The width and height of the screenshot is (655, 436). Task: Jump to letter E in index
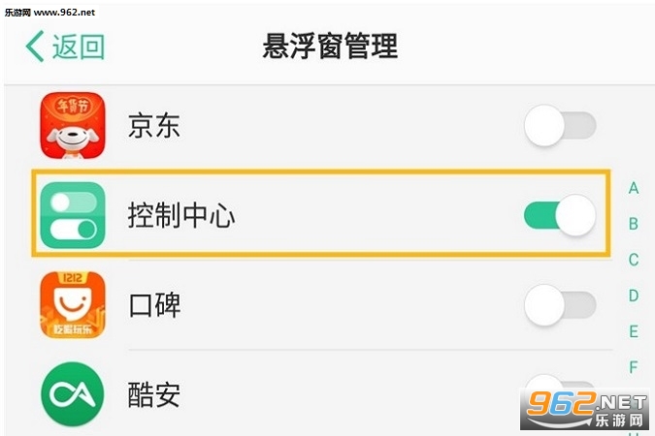634,331
